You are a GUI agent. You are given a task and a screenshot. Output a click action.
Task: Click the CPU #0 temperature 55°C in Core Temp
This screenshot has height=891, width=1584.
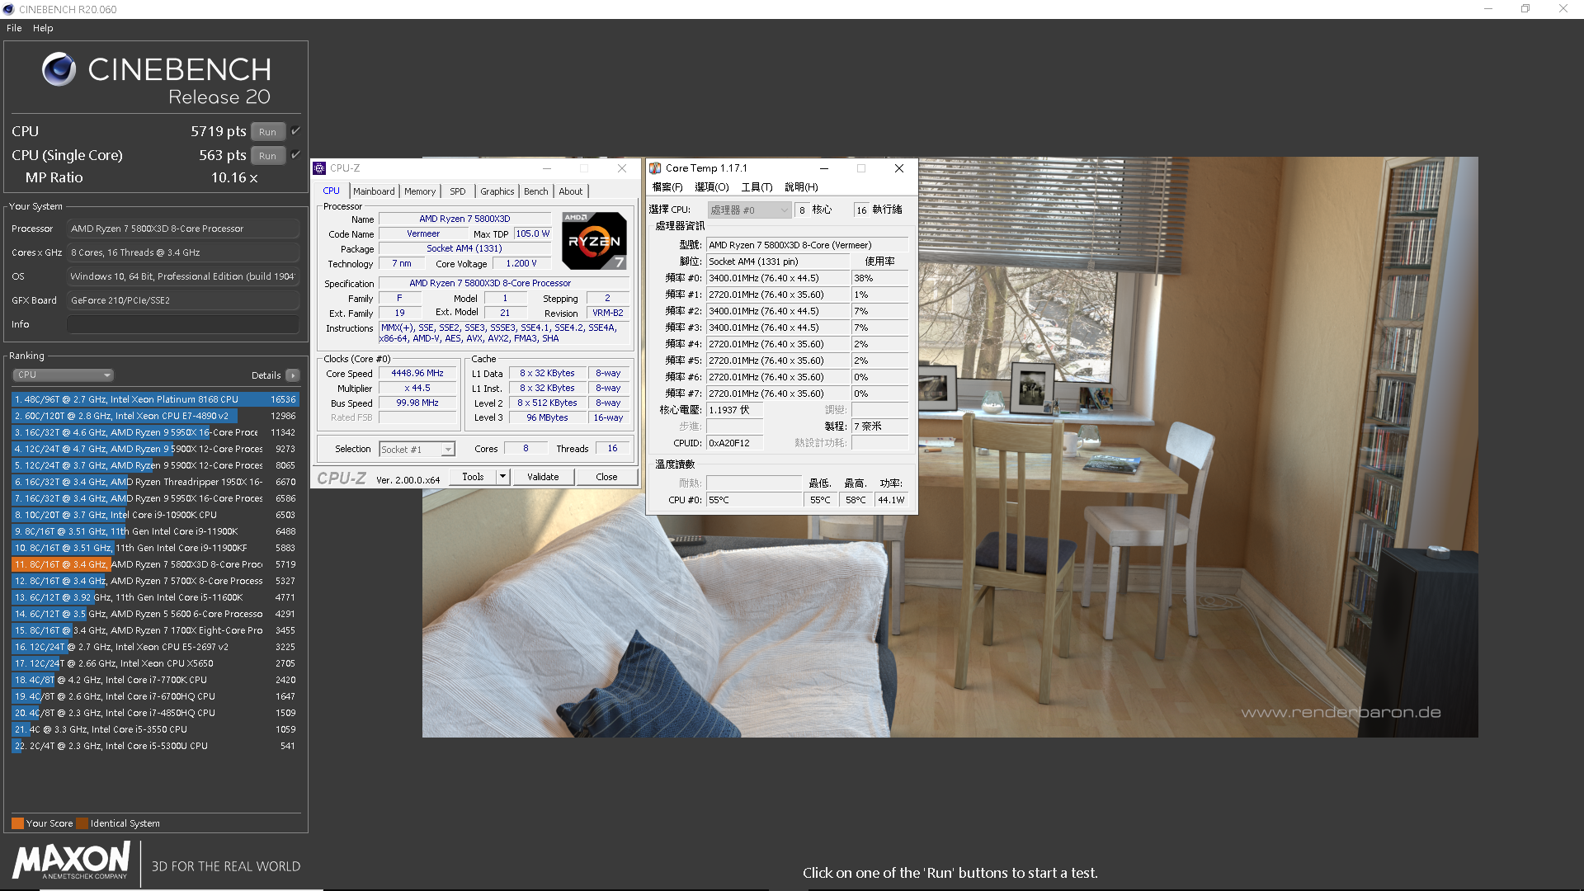[754, 500]
